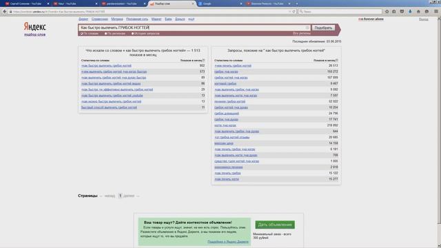Close the Подбор слов tab
This screenshot has height=248, width=441.
193,3
